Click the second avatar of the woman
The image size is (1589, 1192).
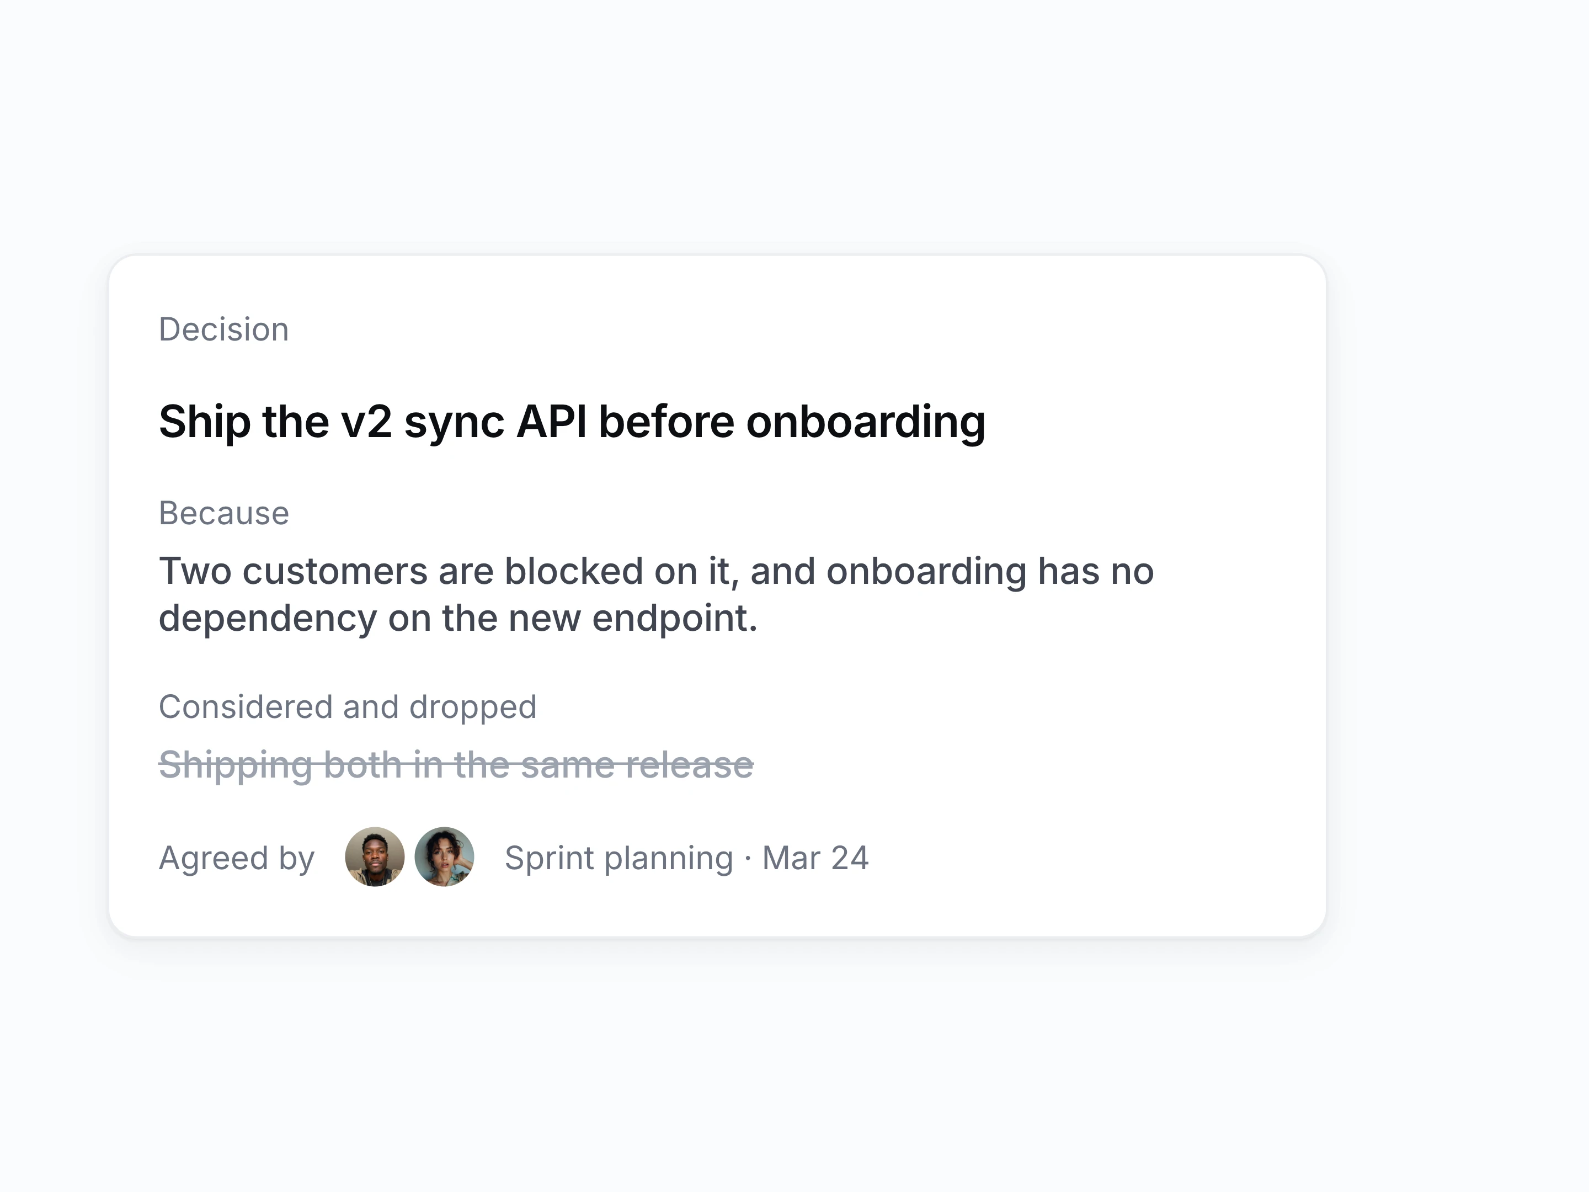(x=444, y=856)
